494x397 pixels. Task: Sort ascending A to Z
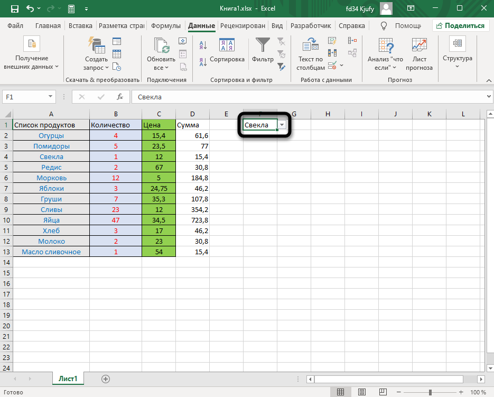click(202, 45)
